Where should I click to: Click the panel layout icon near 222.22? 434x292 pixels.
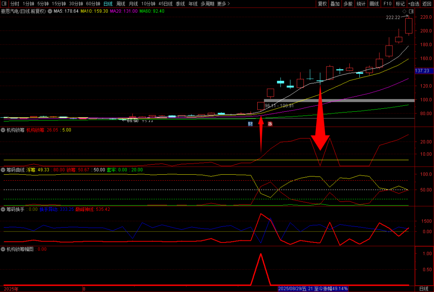[410, 11]
